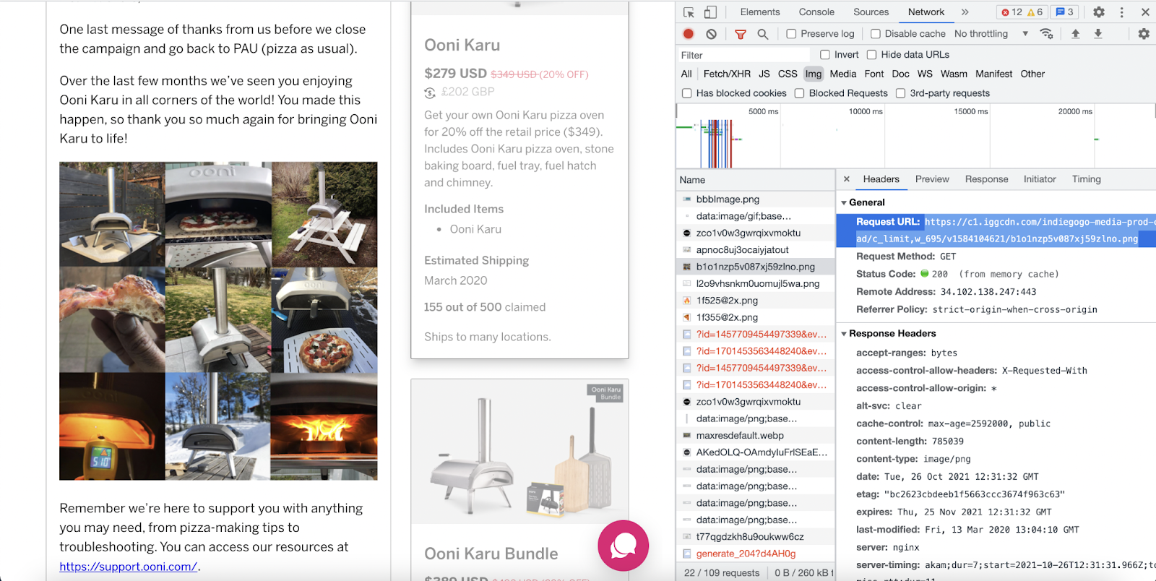Select the maxresdefault.webp request

[x=755, y=436]
